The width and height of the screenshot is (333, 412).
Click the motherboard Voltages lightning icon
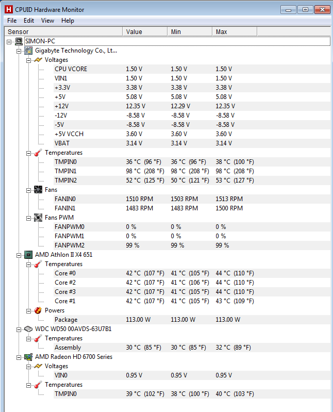click(38, 60)
